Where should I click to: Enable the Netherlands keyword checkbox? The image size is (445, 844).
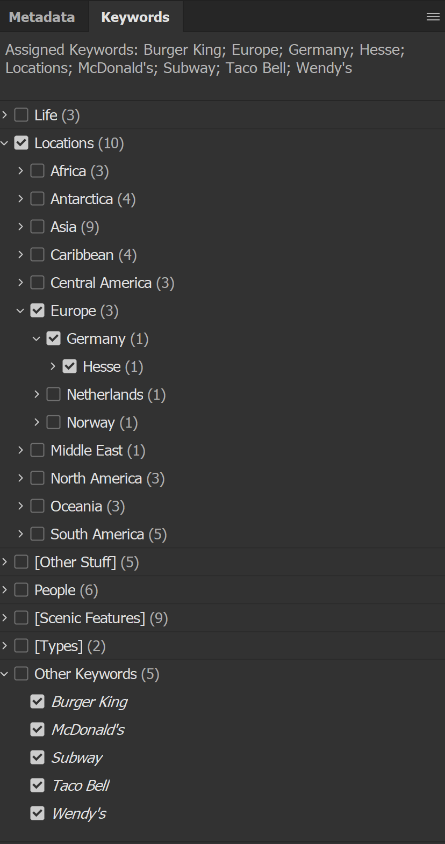click(x=53, y=394)
